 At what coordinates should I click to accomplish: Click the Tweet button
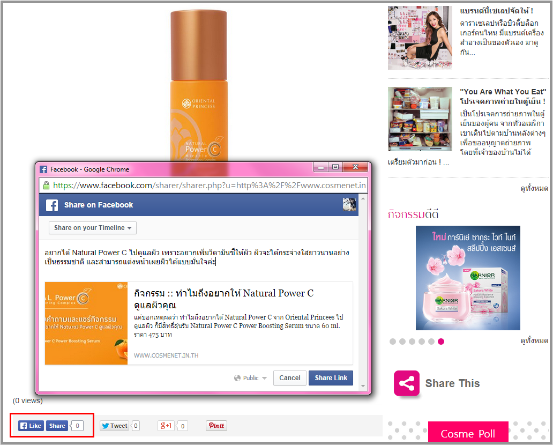tap(114, 426)
